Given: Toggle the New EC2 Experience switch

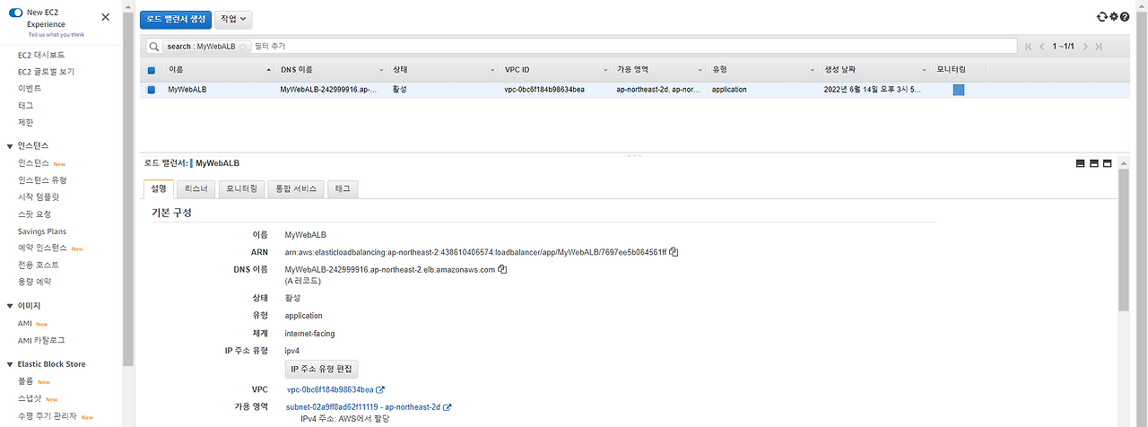Looking at the screenshot, I should [x=16, y=13].
